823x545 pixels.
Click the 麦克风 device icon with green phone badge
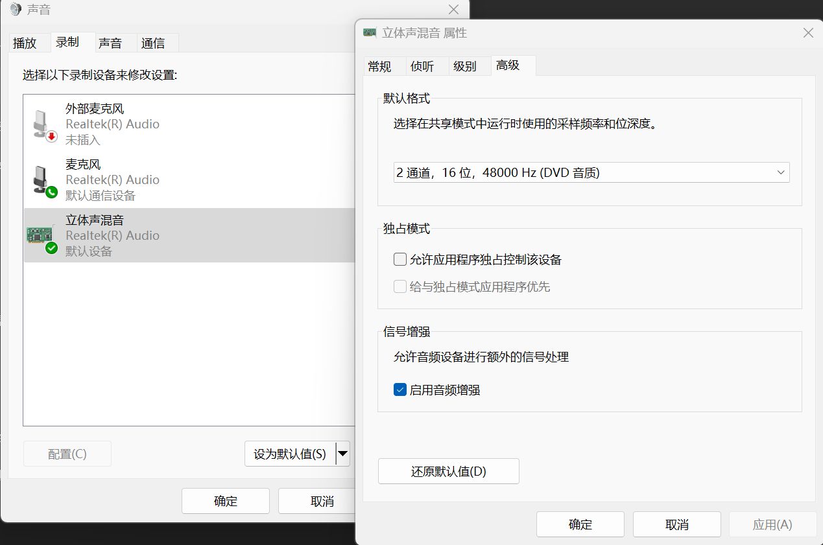tap(42, 179)
